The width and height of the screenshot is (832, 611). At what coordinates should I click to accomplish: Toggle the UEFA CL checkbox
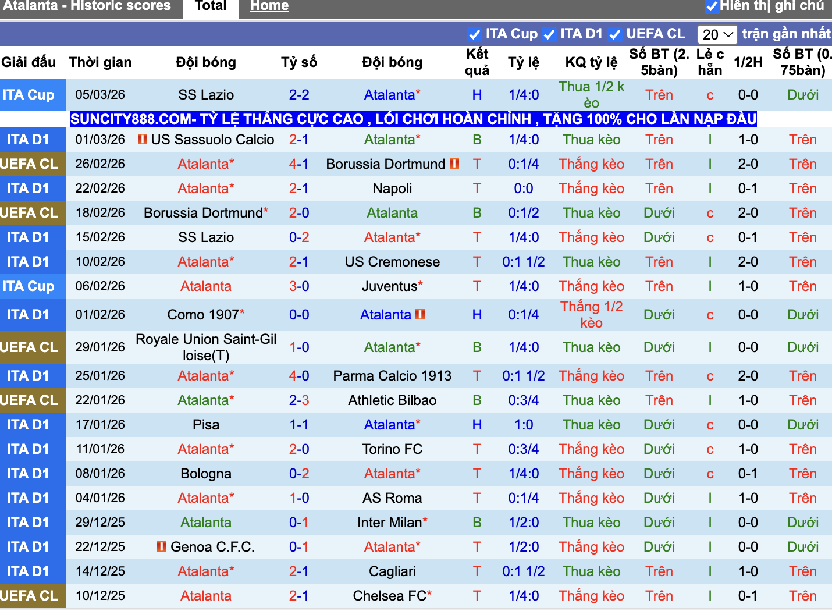tap(614, 34)
